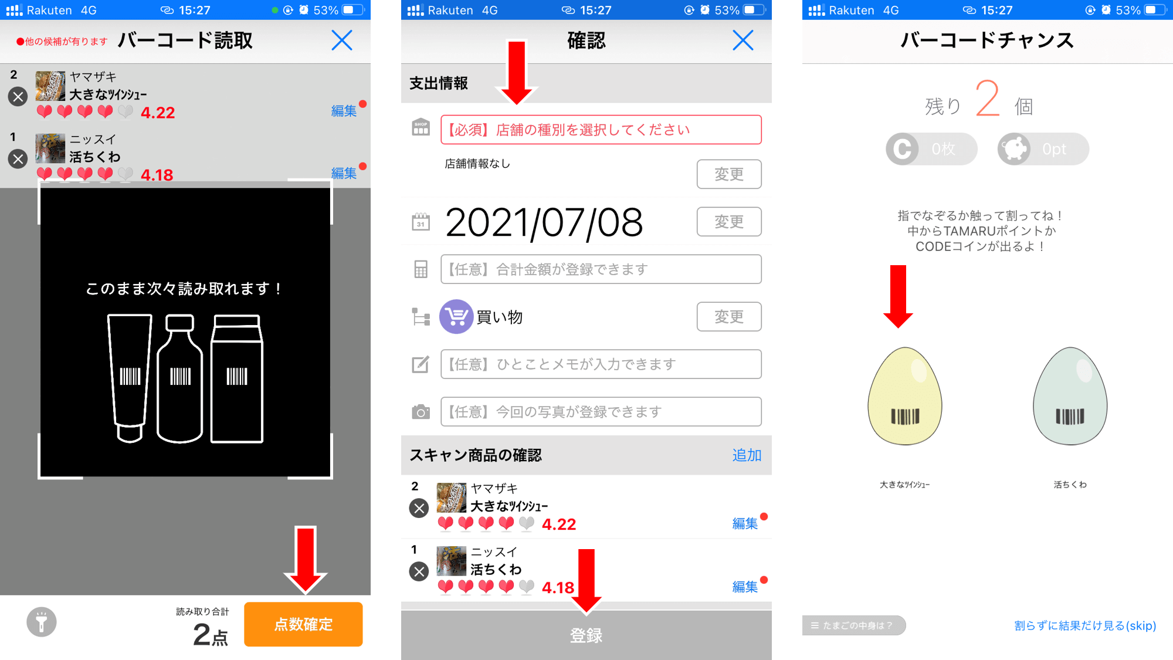
Task: Click 【必須】店舗の種別を選択してください dropdown
Action: click(x=600, y=130)
